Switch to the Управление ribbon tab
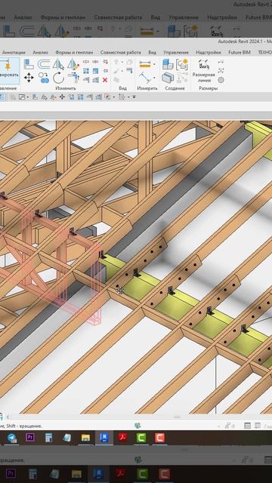The height and width of the screenshot is (483, 272). click(x=176, y=52)
